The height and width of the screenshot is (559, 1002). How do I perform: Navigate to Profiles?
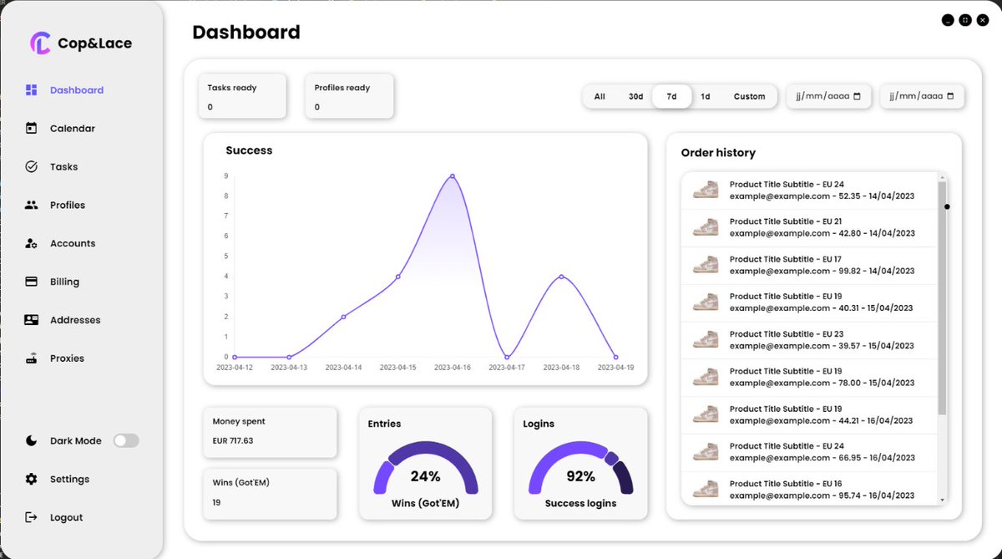(68, 205)
